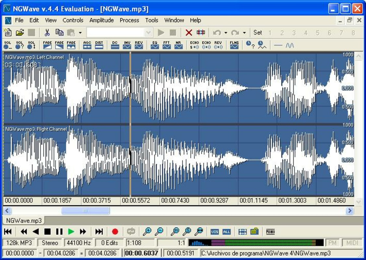This screenshot has width=366, height=260.
Task: Cut selection with the scissors icon
Action: (47, 32)
